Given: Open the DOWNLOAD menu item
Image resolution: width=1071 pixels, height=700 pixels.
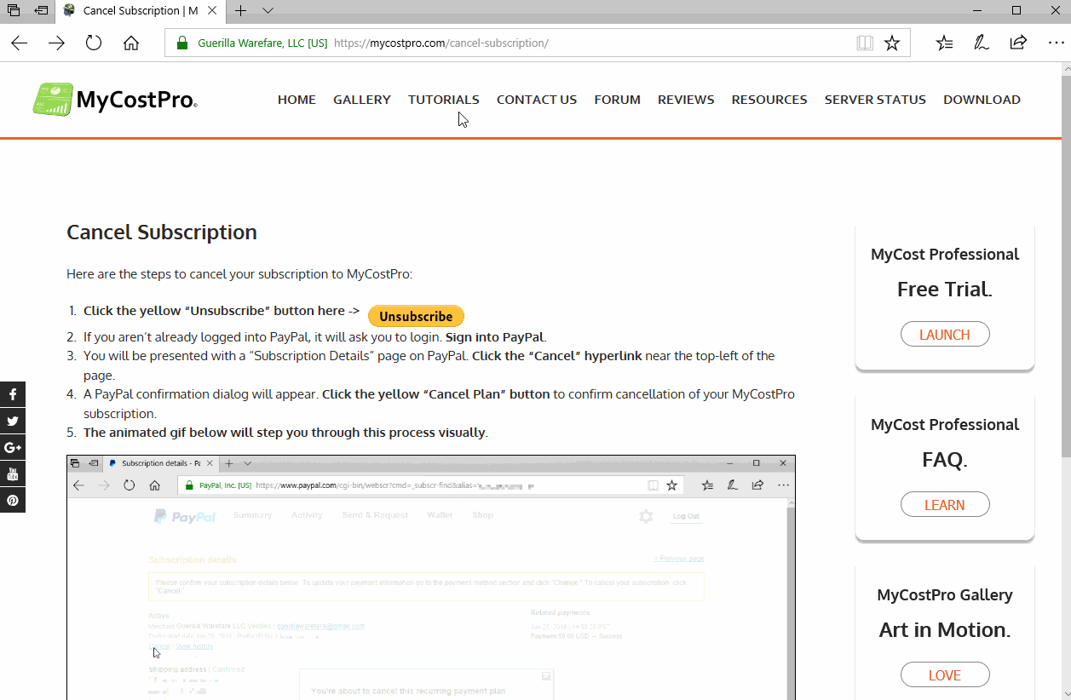Looking at the screenshot, I should (x=982, y=100).
